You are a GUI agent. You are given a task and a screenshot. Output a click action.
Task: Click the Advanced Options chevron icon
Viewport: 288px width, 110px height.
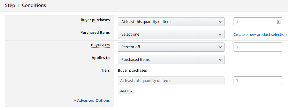pyautogui.click(x=75, y=100)
